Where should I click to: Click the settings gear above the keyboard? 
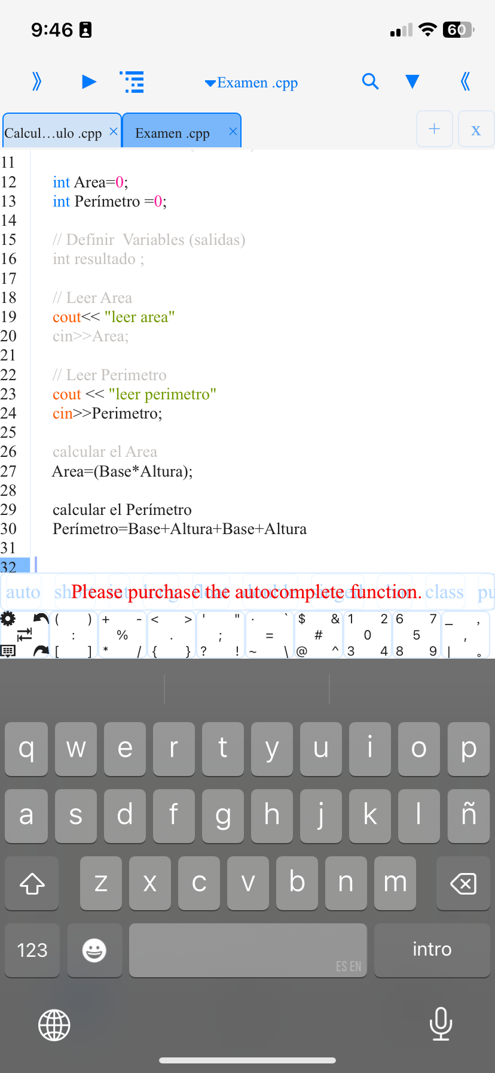click(x=8, y=619)
